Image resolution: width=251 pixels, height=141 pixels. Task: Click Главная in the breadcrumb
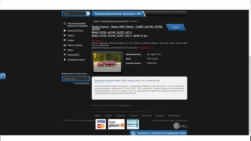pyautogui.click(x=96, y=21)
